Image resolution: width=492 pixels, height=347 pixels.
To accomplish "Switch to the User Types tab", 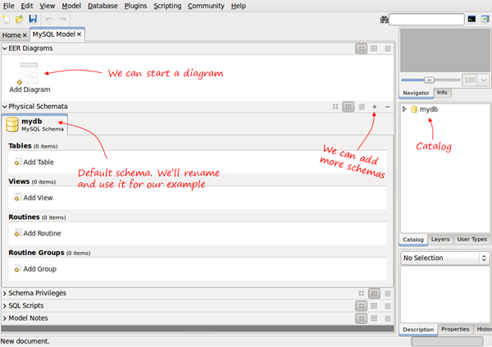I will coord(472,240).
